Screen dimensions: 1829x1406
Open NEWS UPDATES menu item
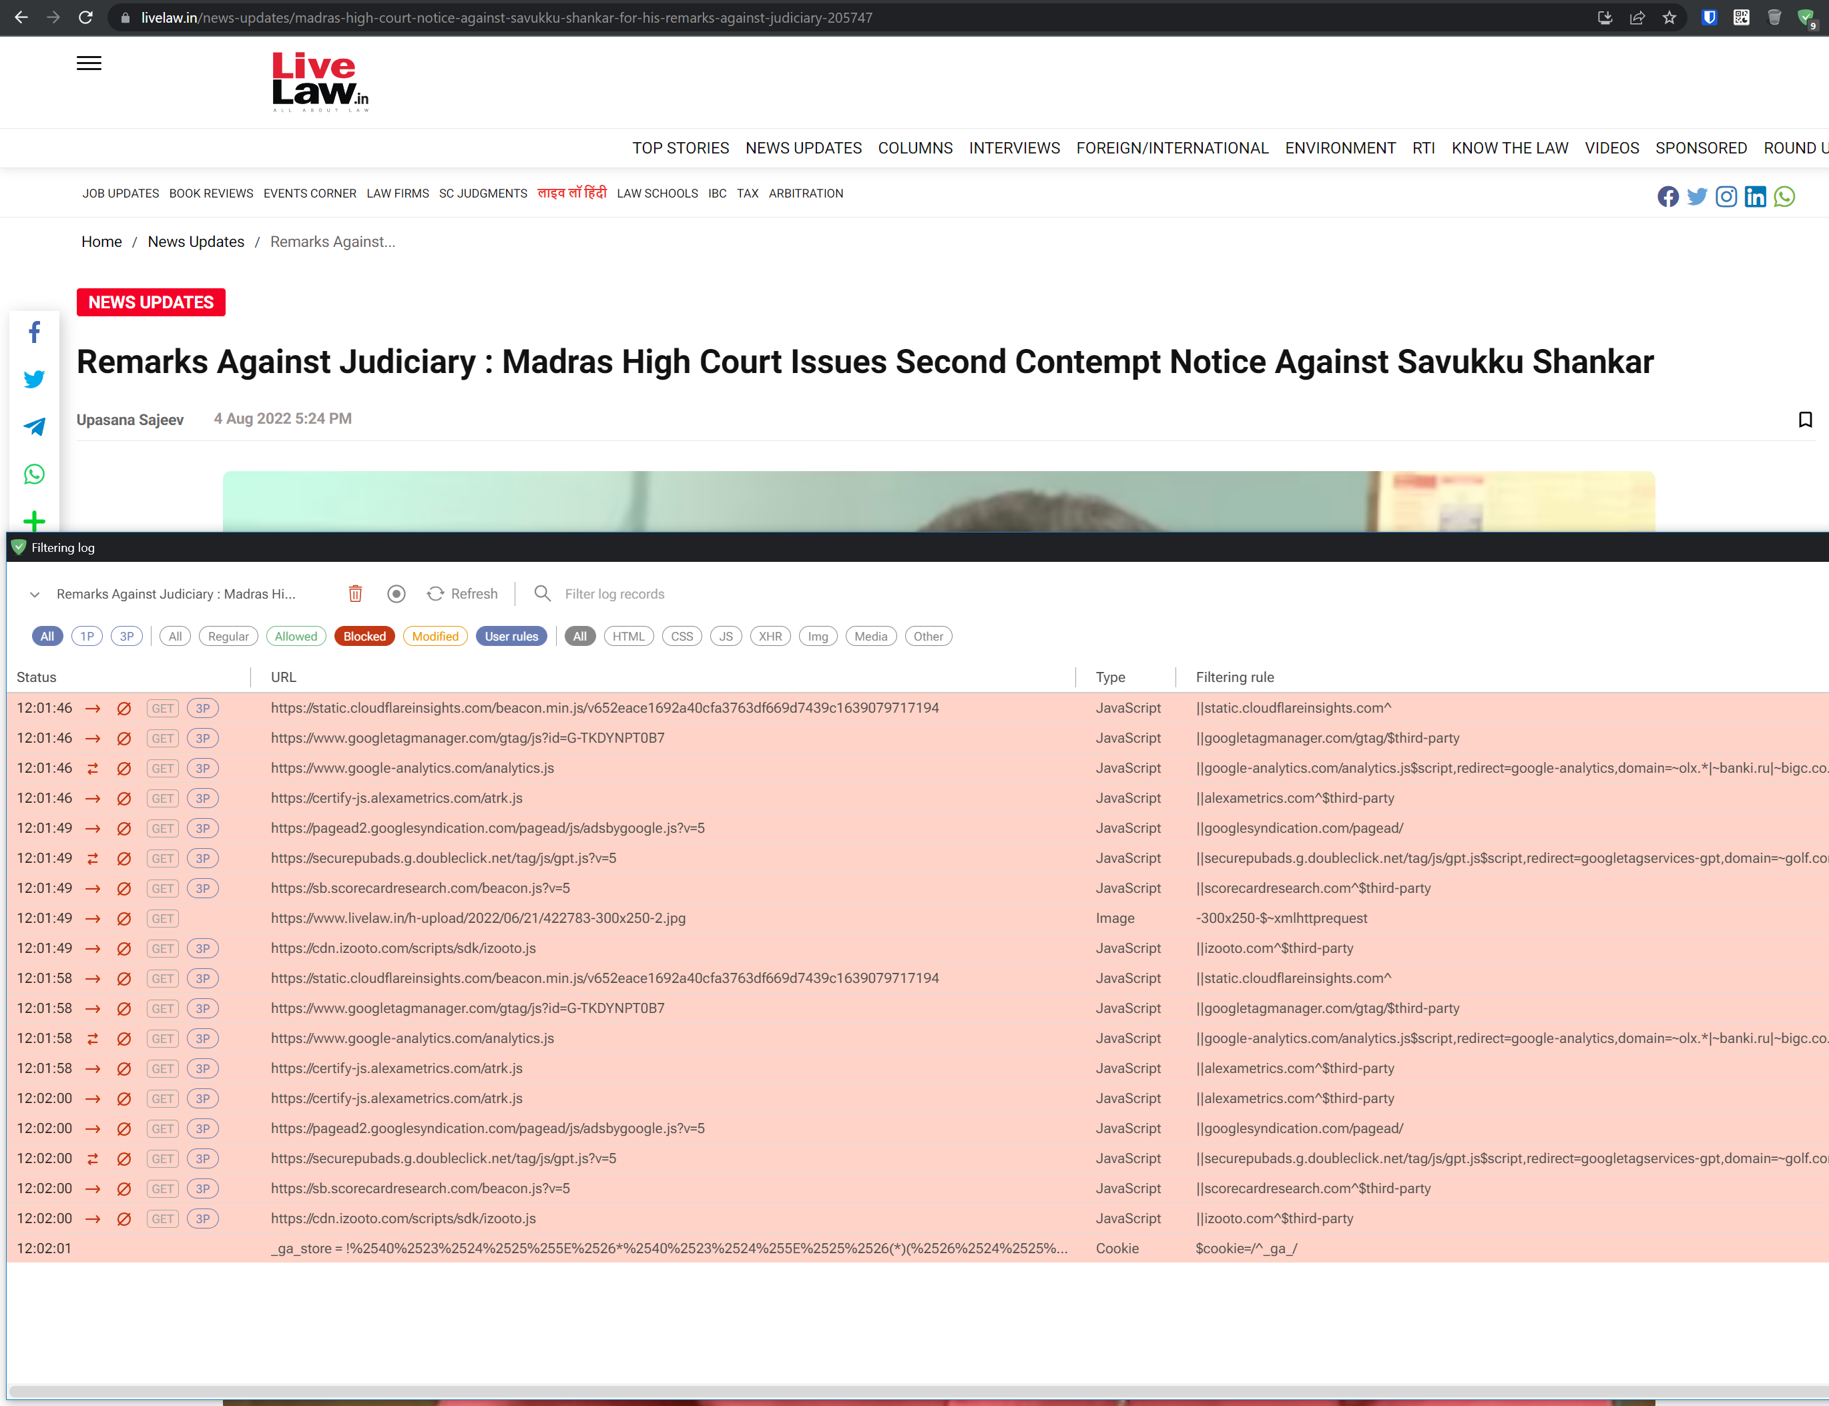coord(803,148)
